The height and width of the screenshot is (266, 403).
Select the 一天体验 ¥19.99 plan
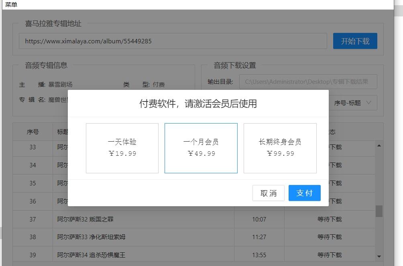[122, 148]
